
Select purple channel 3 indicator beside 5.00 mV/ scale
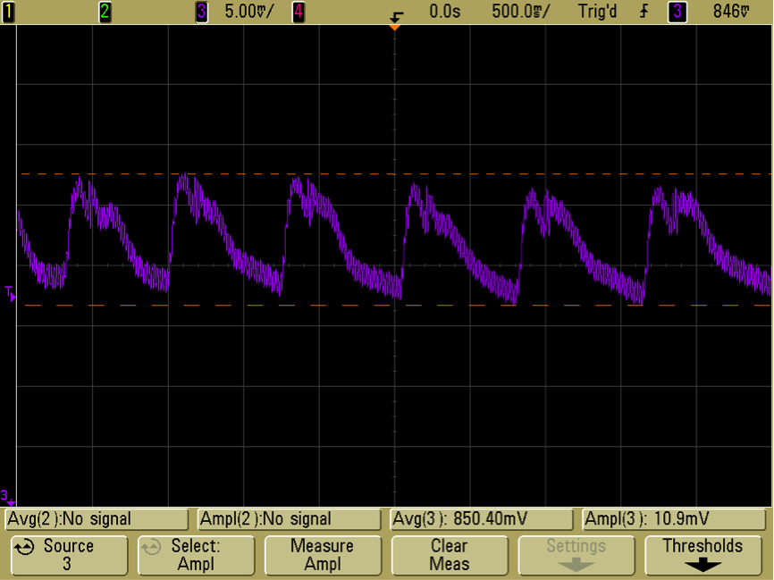tap(201, 12)
